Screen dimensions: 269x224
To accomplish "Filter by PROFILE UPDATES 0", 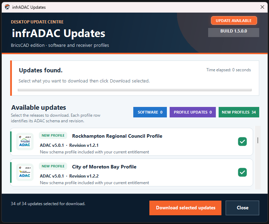I will 193,112.
